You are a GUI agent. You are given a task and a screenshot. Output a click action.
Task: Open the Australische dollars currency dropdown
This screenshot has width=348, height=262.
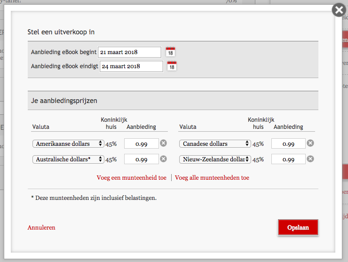[68, 159]
